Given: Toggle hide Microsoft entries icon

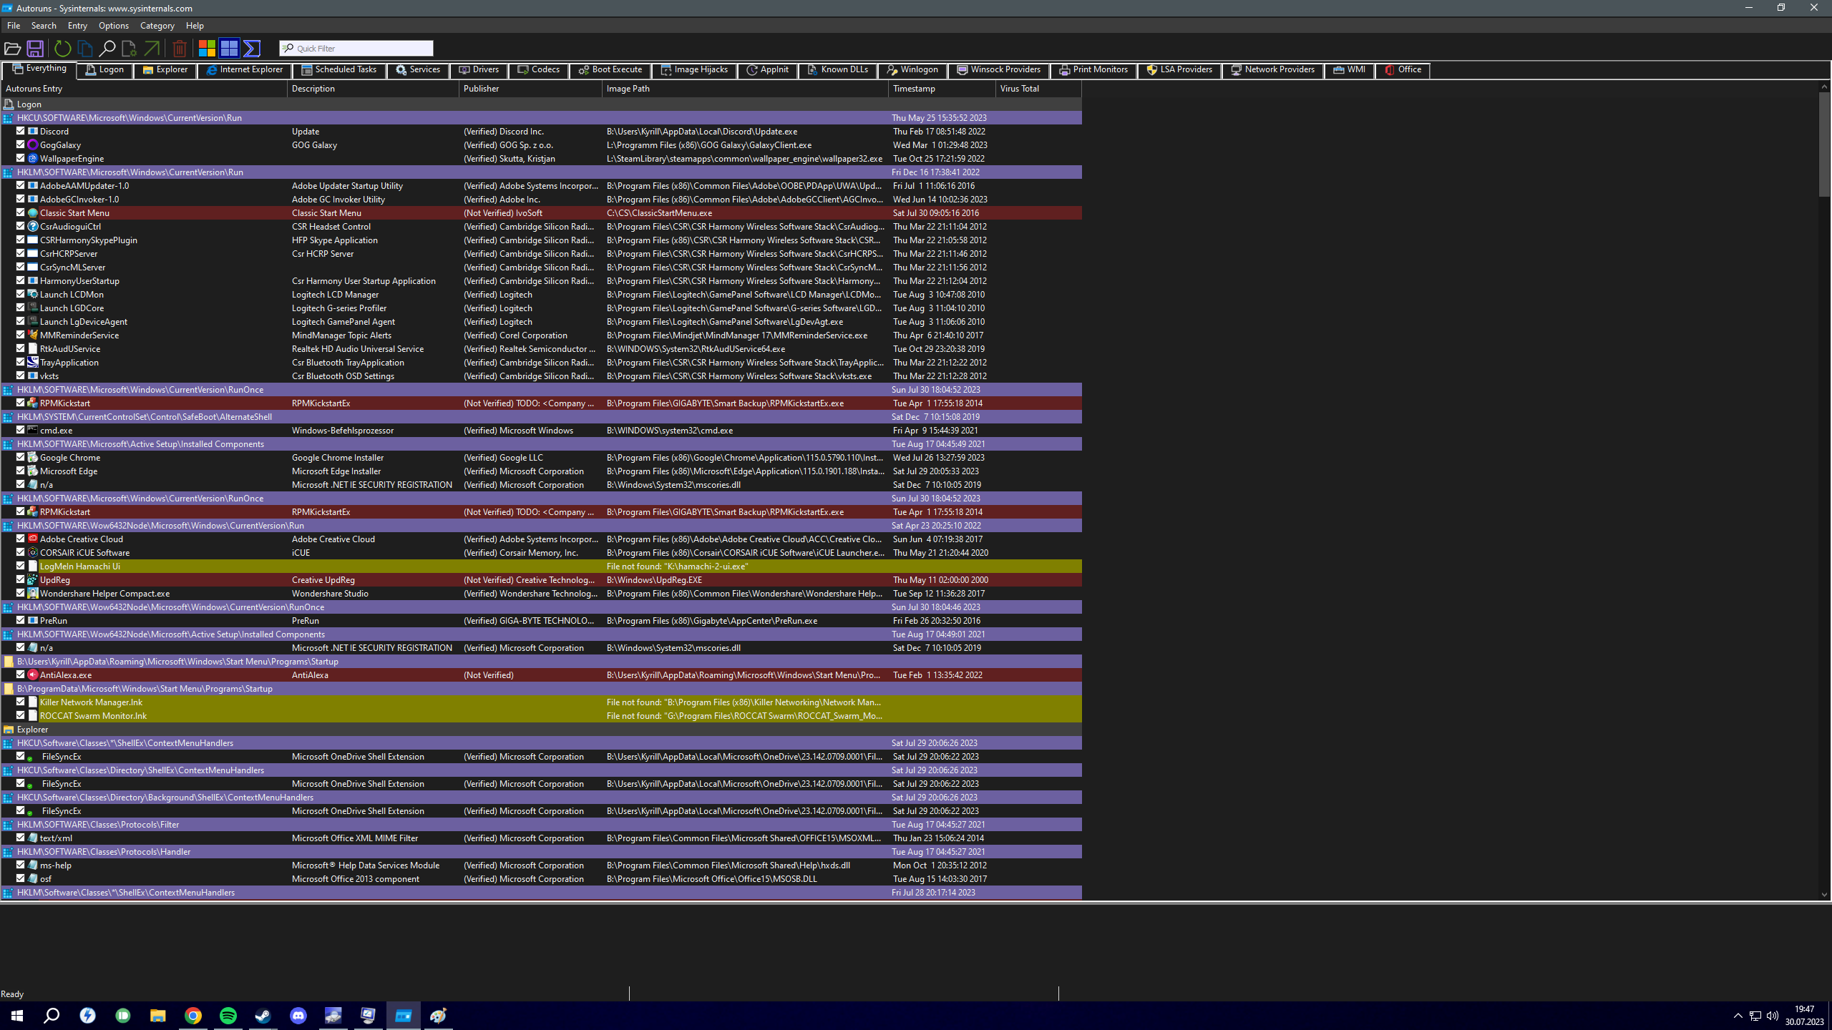Looking at the screenshot, I should coord(207,49).
